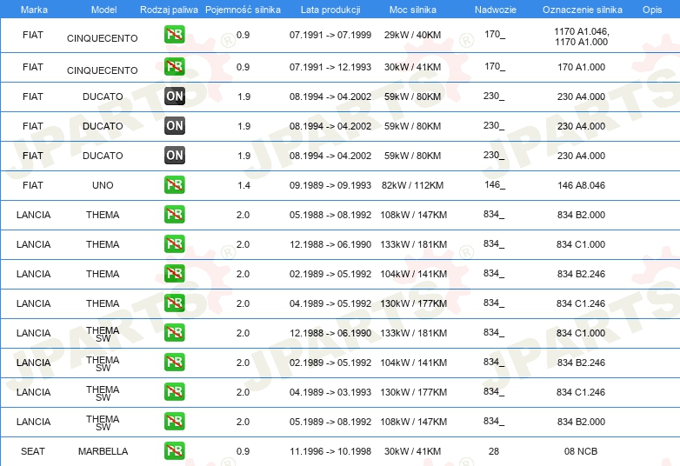The height and width of the screenshot is (466, 680).
Task: Click production years 04.1989 -> 05.1992
Action: (330, 303)
